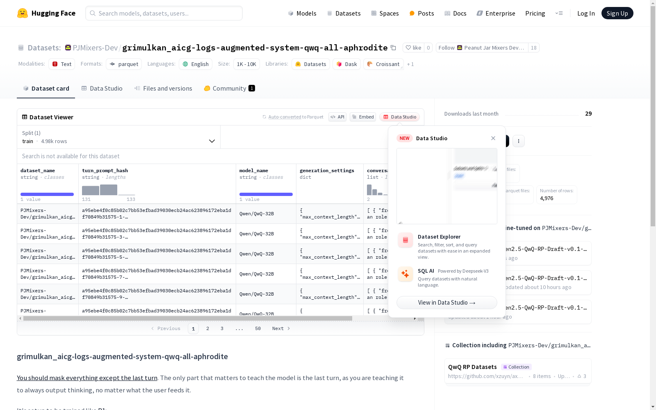Click the Data Studio preview thumbnail
This screenshot has height=410, width=656.
coord(447,186)
